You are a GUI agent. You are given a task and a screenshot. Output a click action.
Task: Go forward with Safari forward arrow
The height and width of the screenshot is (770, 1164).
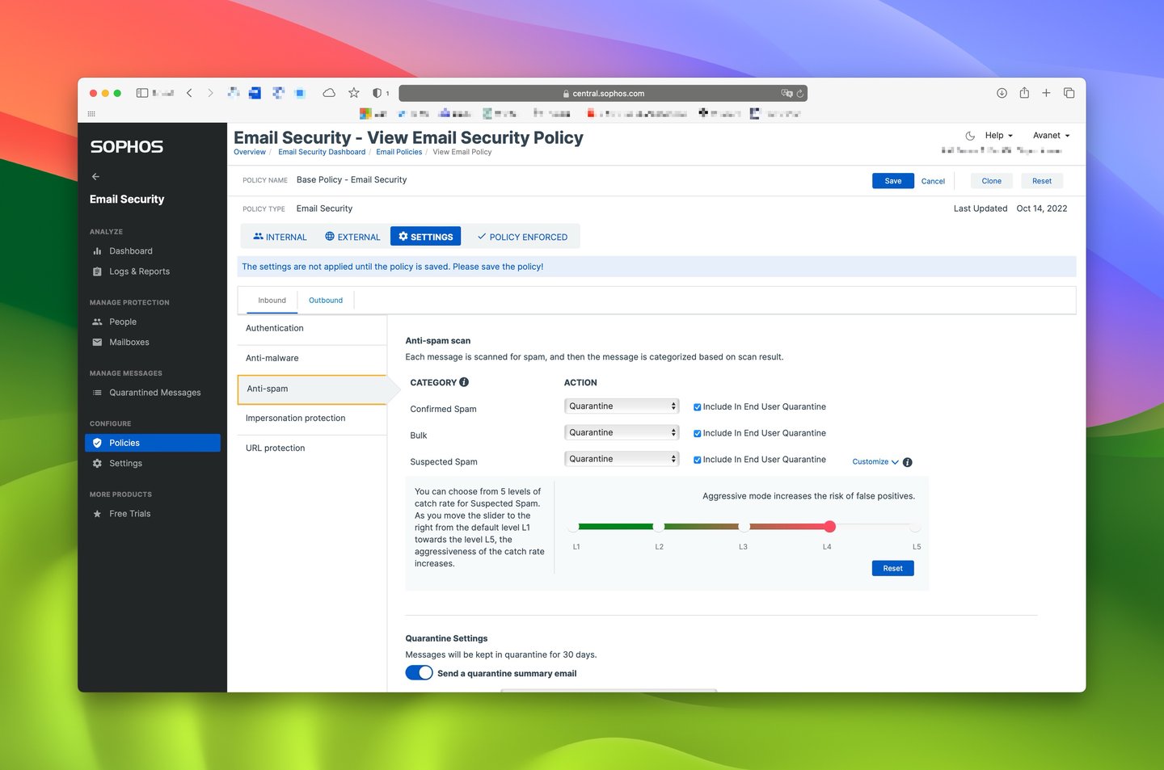pyautogui.click(x=210, y=93)
